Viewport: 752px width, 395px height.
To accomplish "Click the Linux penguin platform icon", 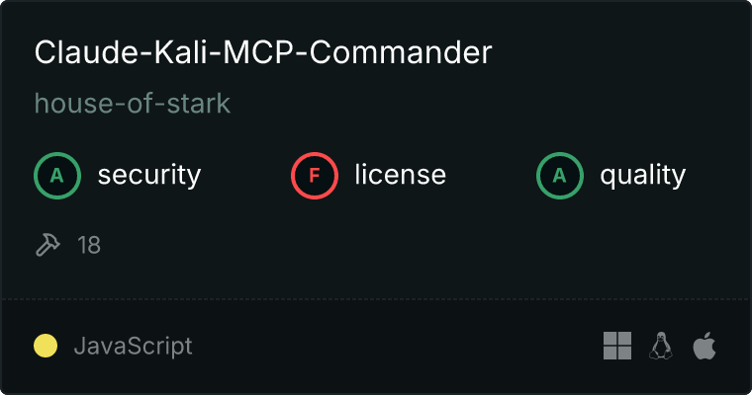I will (x=660, y=346).
